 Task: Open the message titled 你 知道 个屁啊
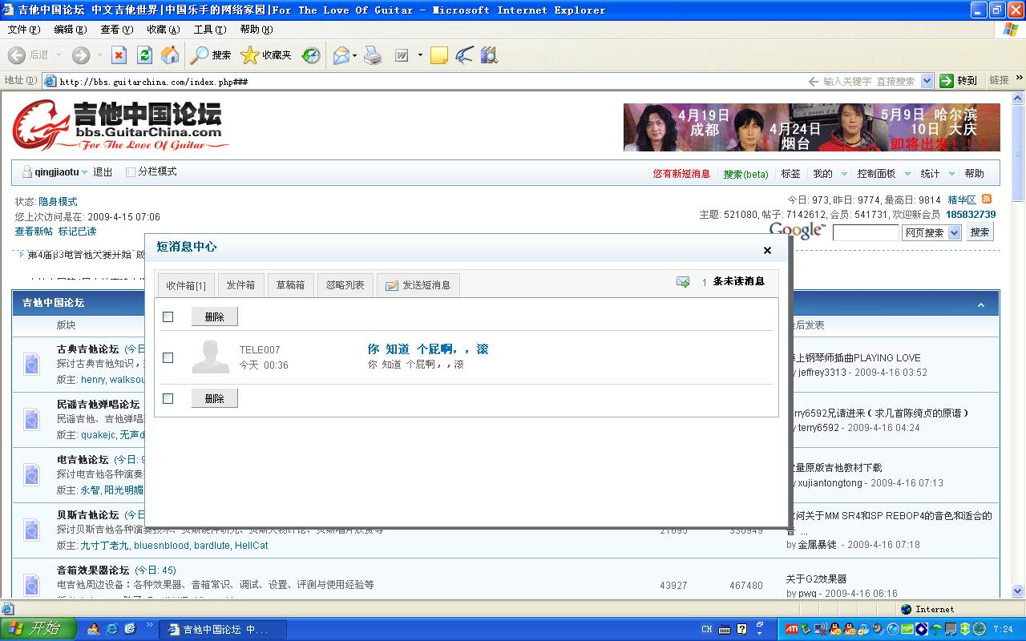[x=427, y=349]
